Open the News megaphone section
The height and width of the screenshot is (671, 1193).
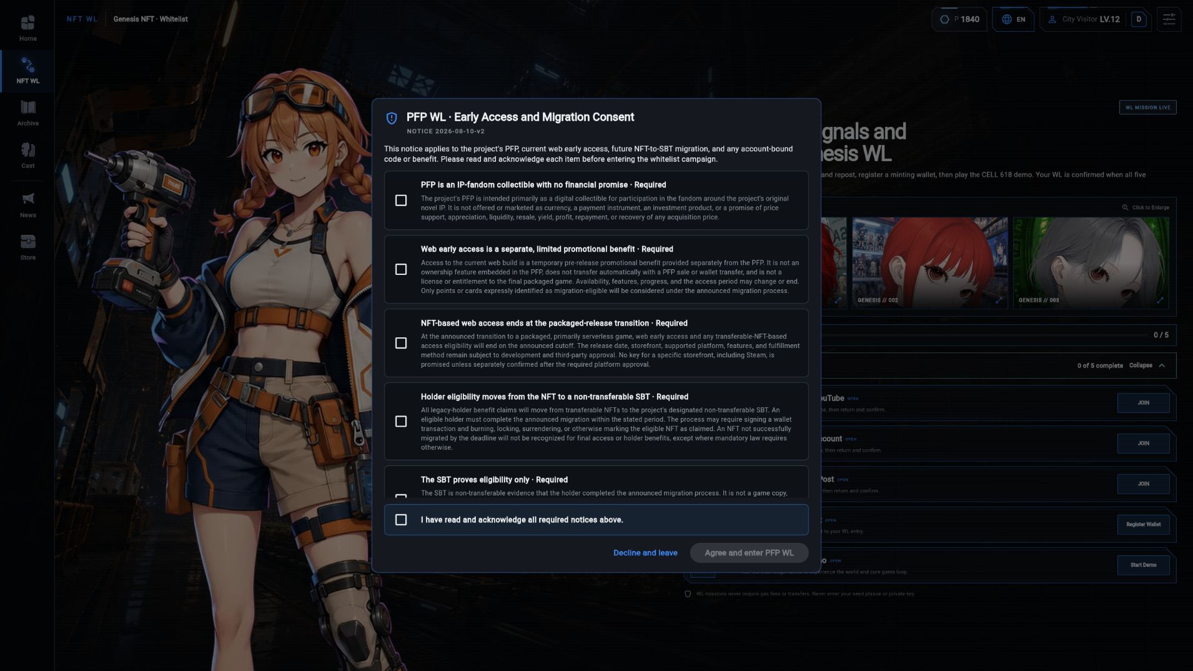[x=27, y=206]
